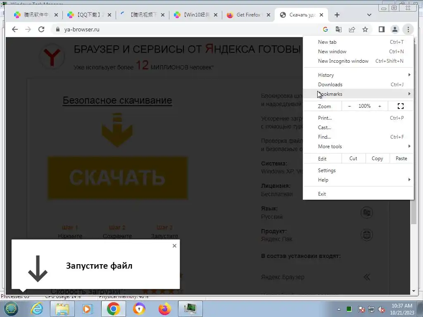Click the translate page icon
423x317 pixels.
(x=339, y=29)
